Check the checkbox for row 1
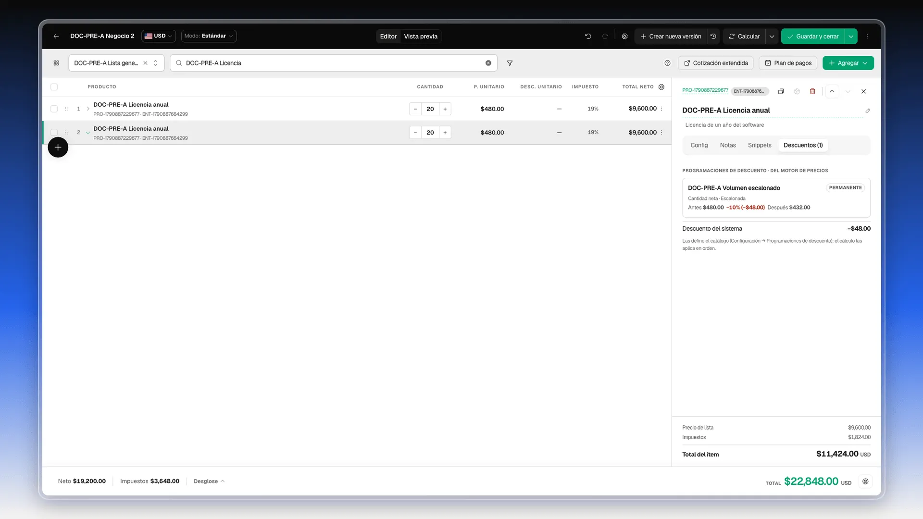 tap(54, 109)
